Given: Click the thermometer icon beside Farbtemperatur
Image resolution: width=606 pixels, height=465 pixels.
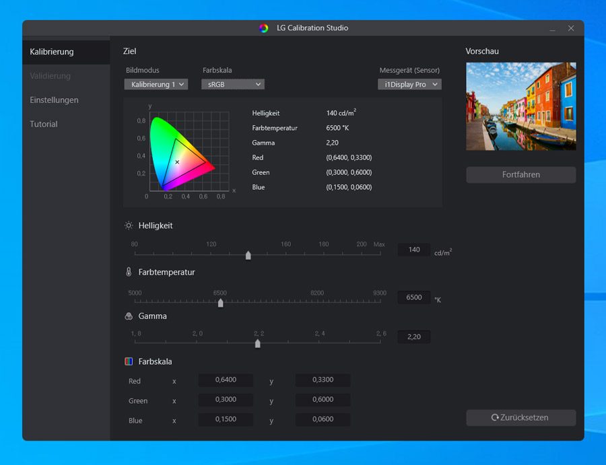Looking at the screenshot, I should tap(129, 272).
